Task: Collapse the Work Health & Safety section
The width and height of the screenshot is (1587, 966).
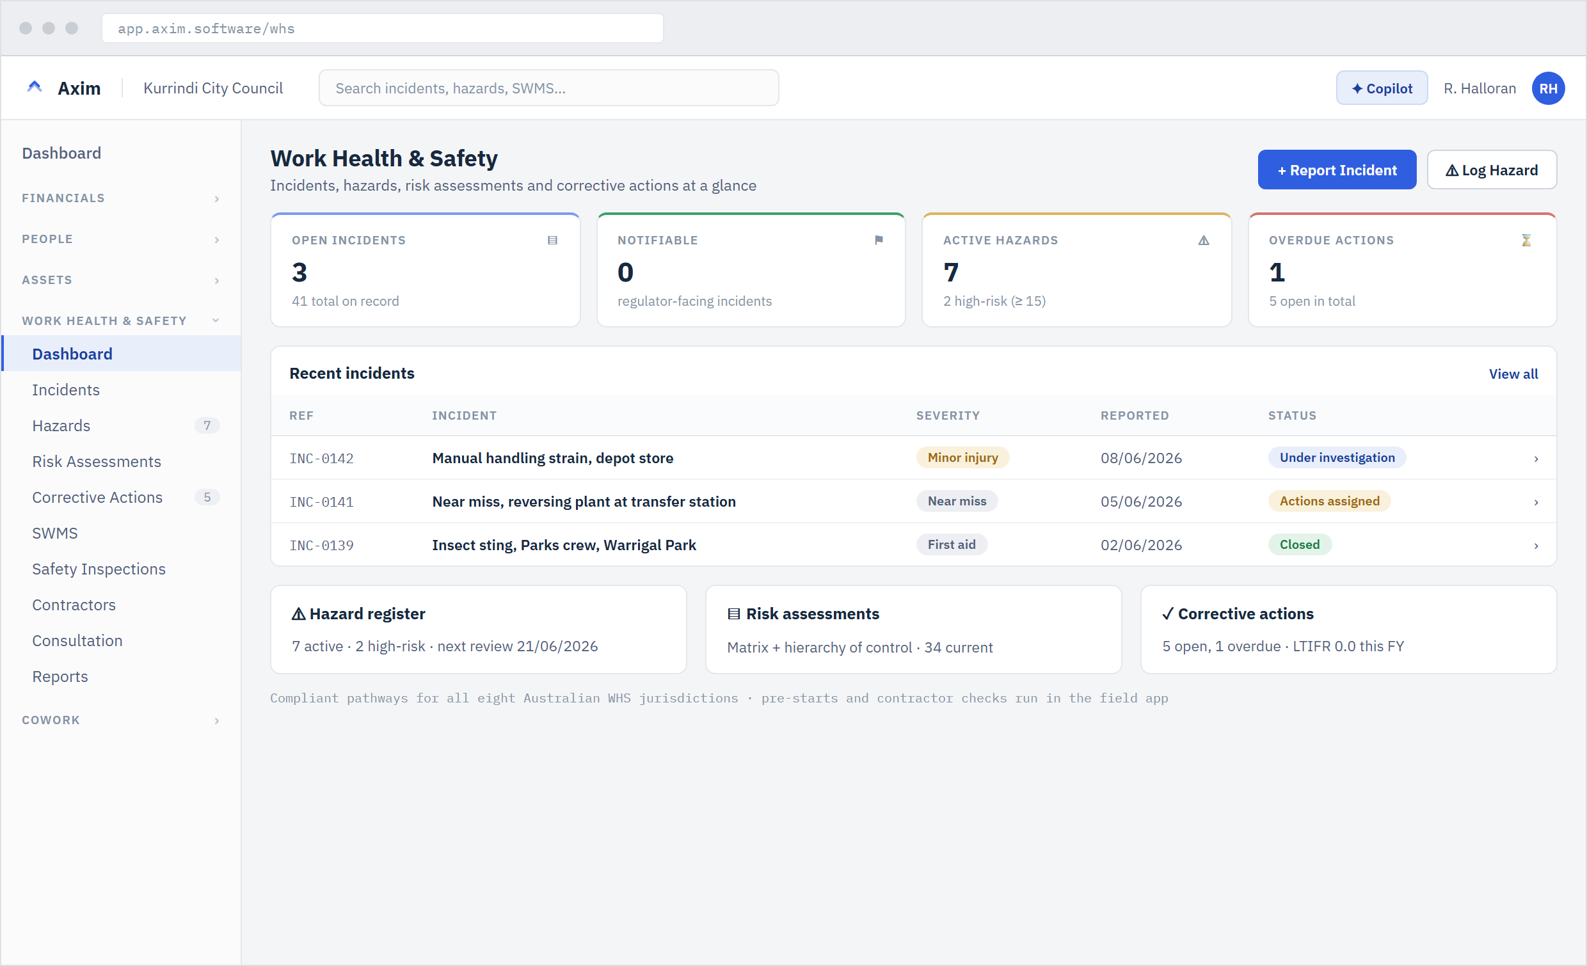Action: coord(120,321)
